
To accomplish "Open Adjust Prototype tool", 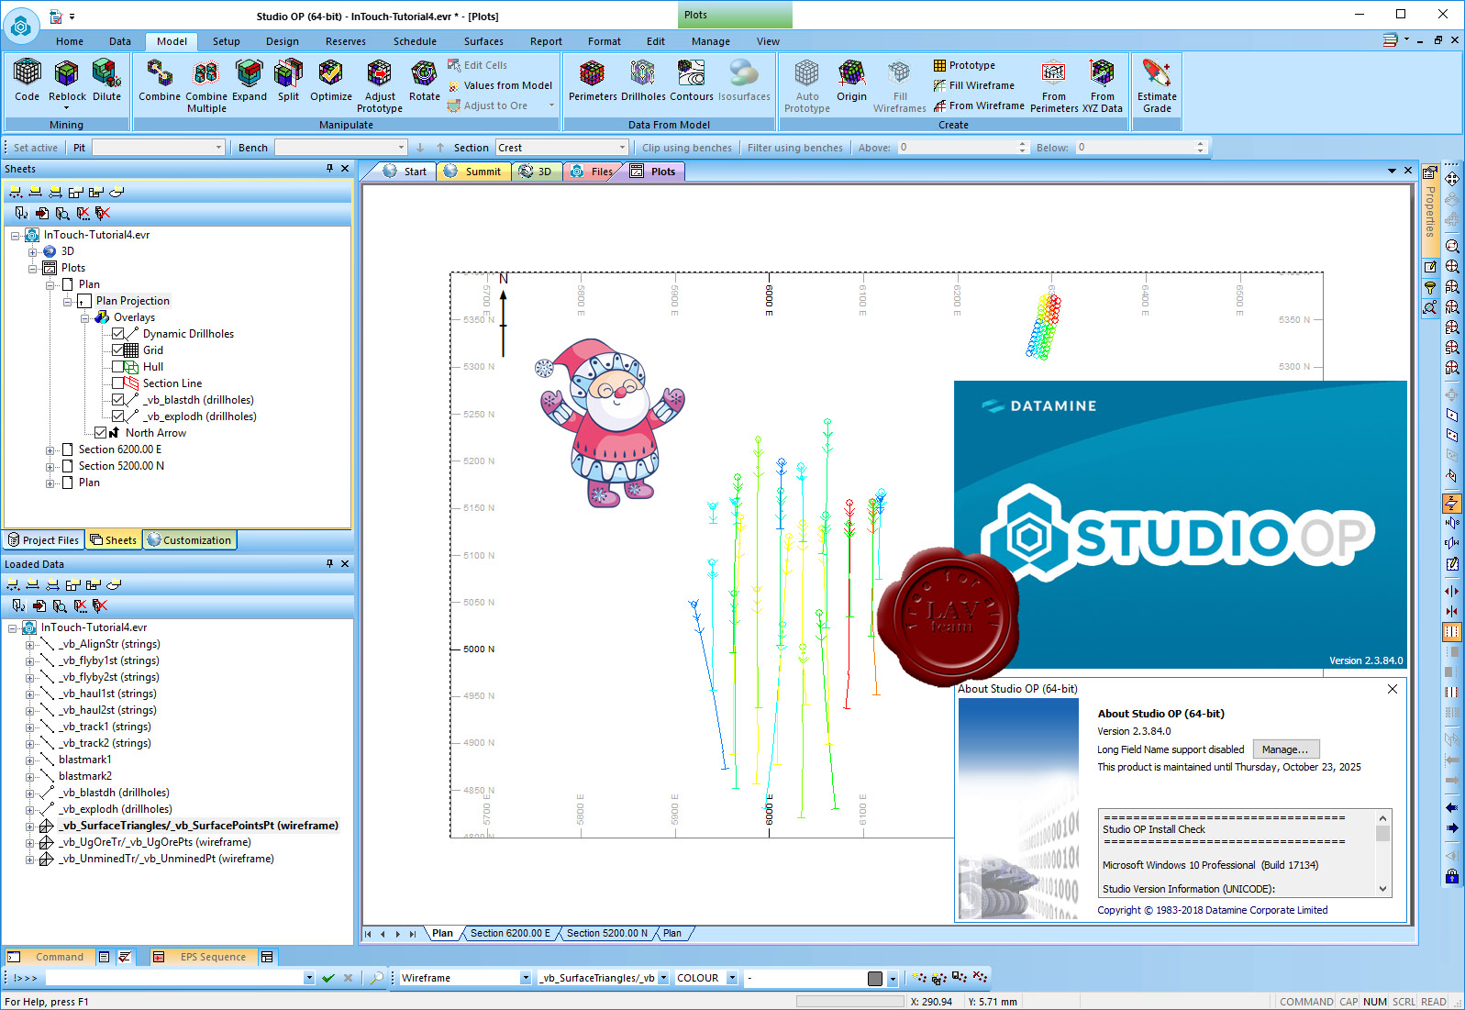I will coord(380,85).
